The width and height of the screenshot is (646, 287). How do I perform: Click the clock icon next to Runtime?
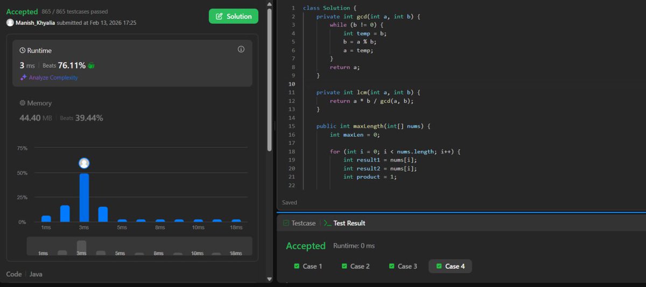[23, 50]
